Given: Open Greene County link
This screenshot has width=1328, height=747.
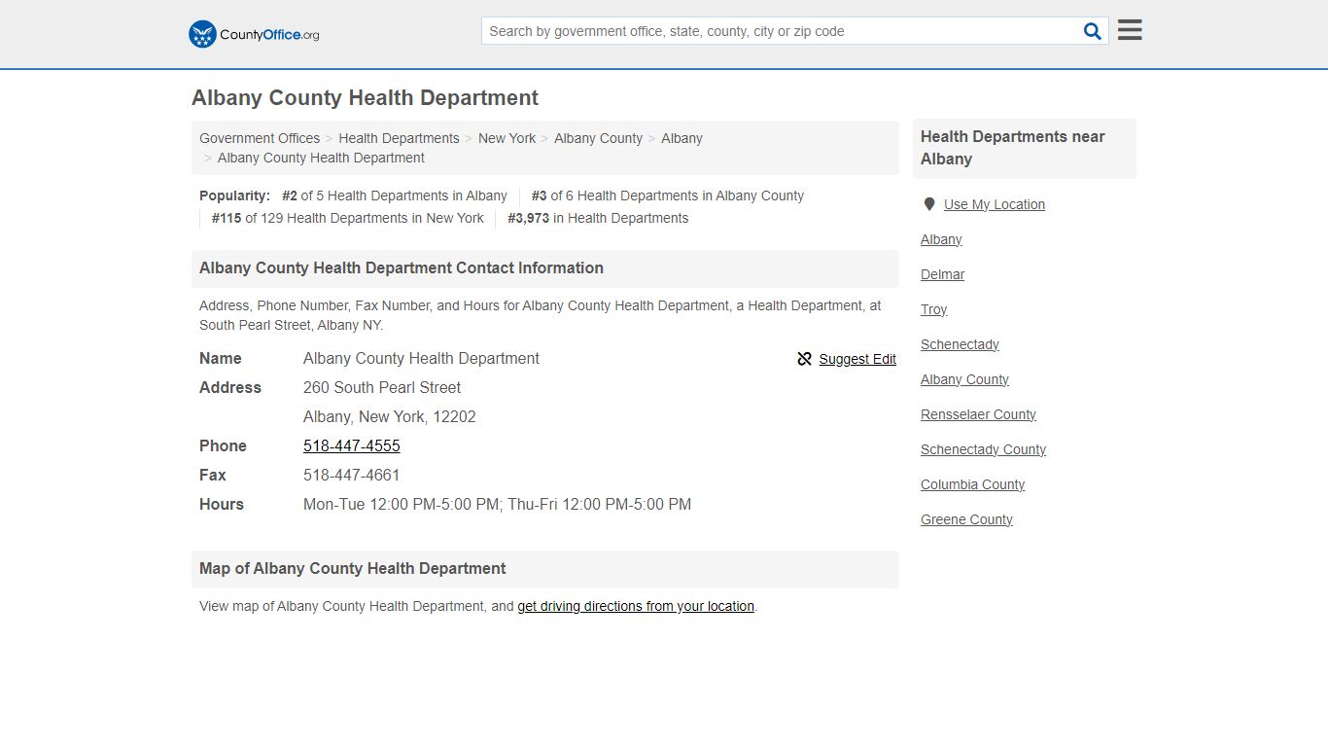Looking at the screenshot, I should coord(966,519).
